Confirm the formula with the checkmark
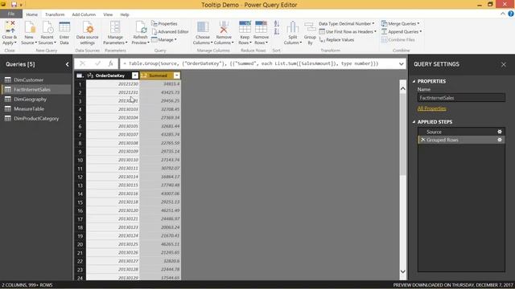 tap(97, 63)
